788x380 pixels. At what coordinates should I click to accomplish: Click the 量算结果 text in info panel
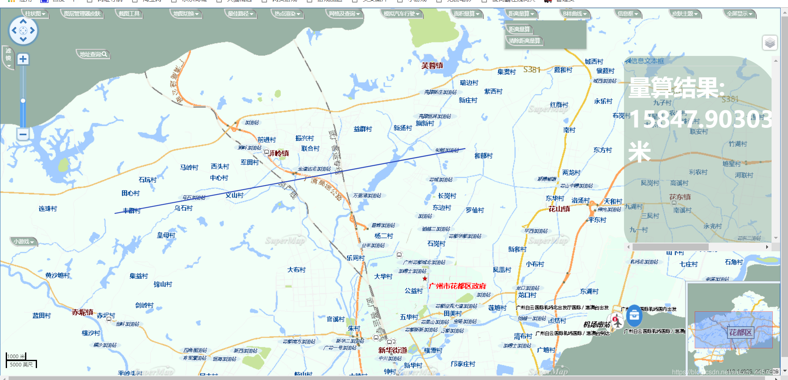tap(677, 88)
